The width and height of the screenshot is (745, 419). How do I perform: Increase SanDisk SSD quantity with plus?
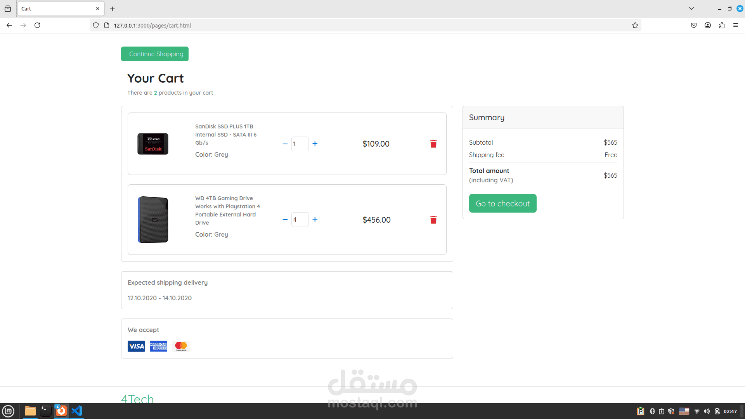(315, 144)
